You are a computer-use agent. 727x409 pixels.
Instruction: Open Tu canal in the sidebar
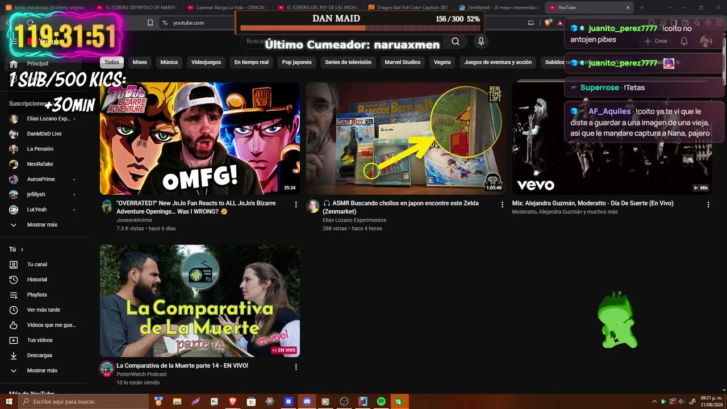pyautogui.click(x=44, y=264)
